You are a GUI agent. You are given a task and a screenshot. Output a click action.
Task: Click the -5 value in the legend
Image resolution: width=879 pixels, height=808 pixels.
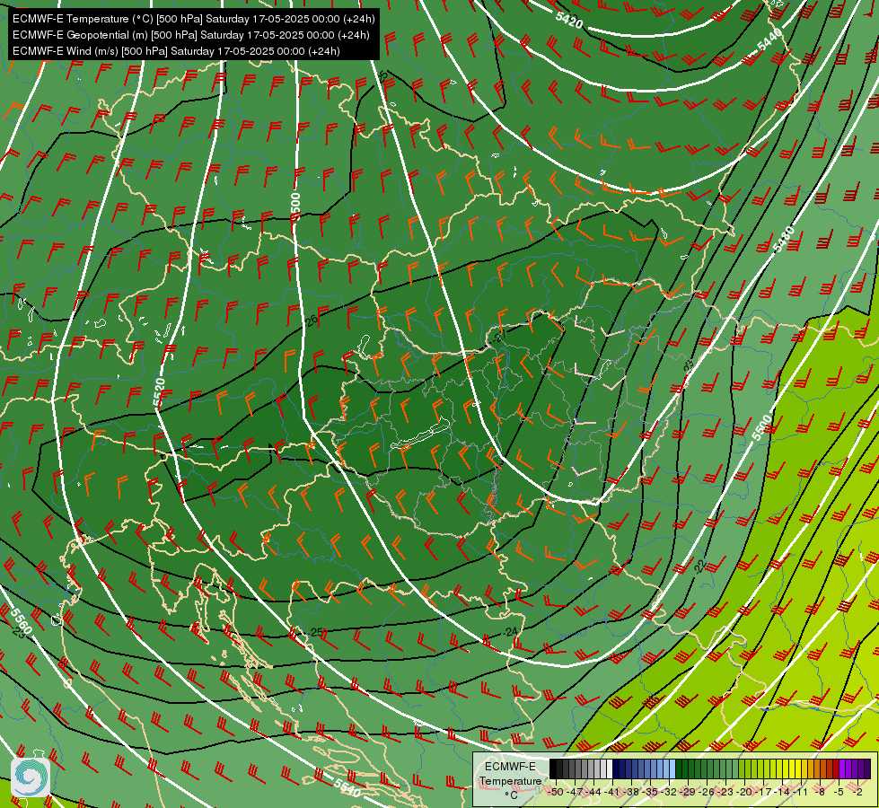pos(839,792)
